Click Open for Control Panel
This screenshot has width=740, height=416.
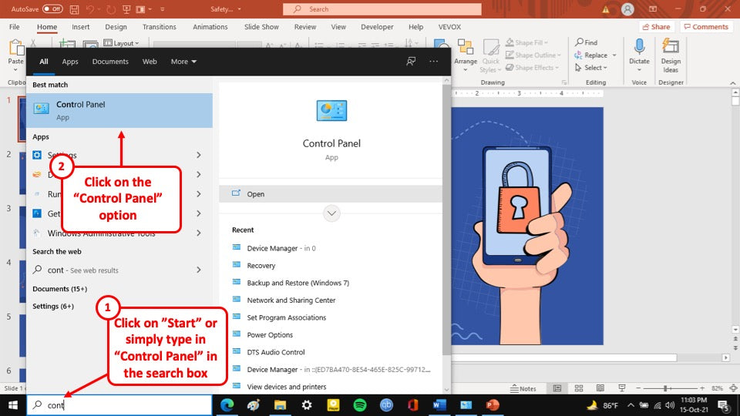pyautogui.click(x=255, y=194)
